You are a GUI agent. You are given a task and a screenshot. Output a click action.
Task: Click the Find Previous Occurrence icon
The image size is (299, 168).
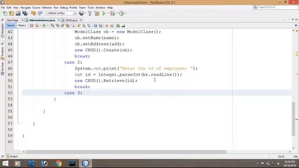(57, 26)
